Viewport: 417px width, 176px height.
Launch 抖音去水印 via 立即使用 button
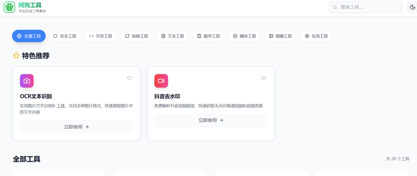[211, 120]
